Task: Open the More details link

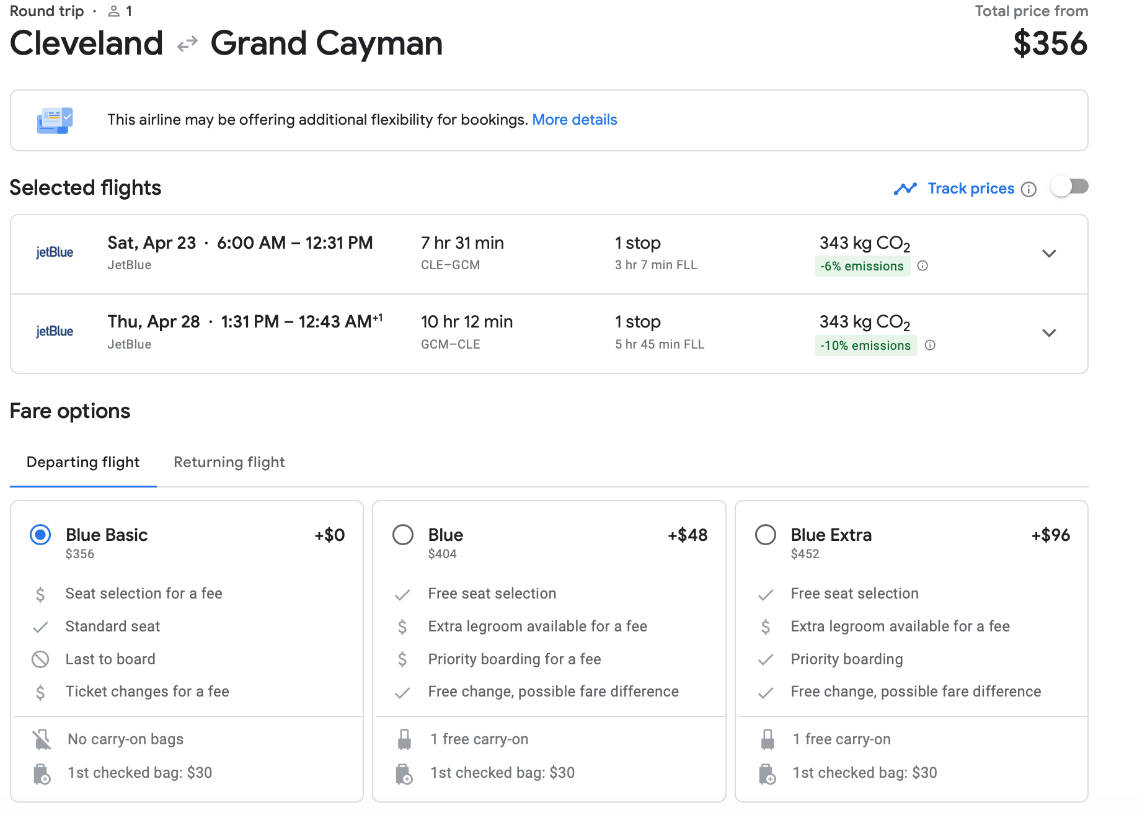Action: point(574,120)
